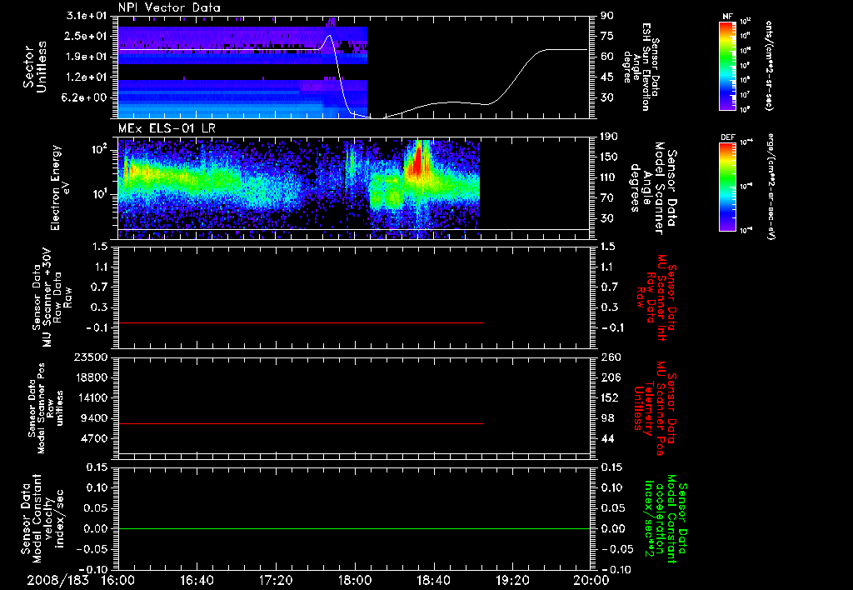Click the red "MU Scanner Inh Raw Data" label
This screenshot has width=853, height=590.
coord(656,297)
